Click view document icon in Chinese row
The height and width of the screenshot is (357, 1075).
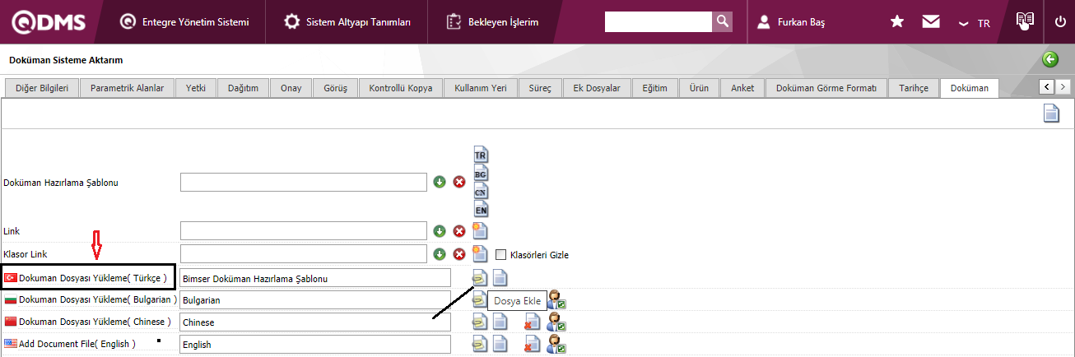[500, 322]
